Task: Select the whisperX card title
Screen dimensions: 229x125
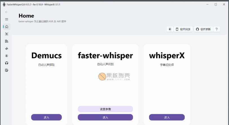Action: [167, 56]
